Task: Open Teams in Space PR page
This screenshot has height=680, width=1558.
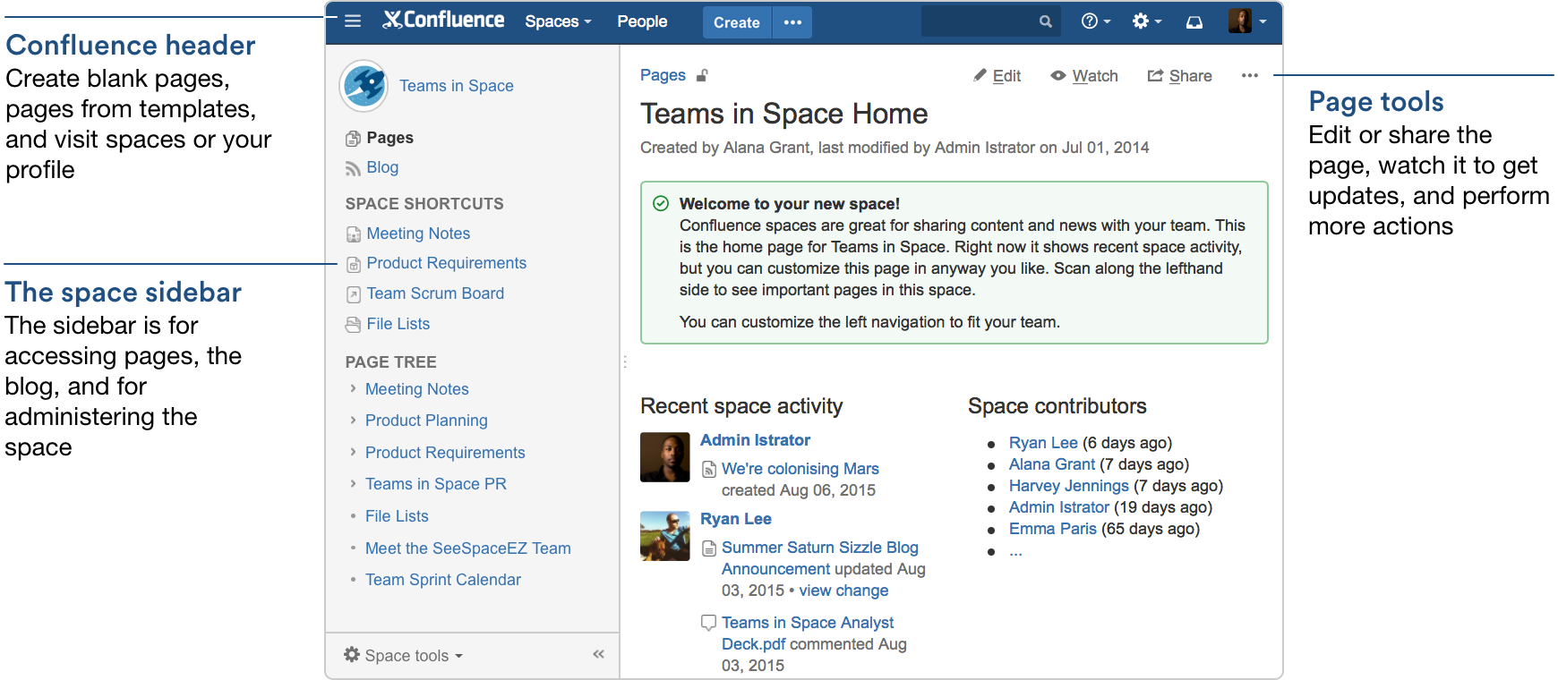Action: coord(435,484)
